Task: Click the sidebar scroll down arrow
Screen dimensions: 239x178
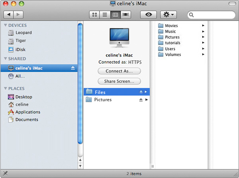Action: click(x=80, y=166)
